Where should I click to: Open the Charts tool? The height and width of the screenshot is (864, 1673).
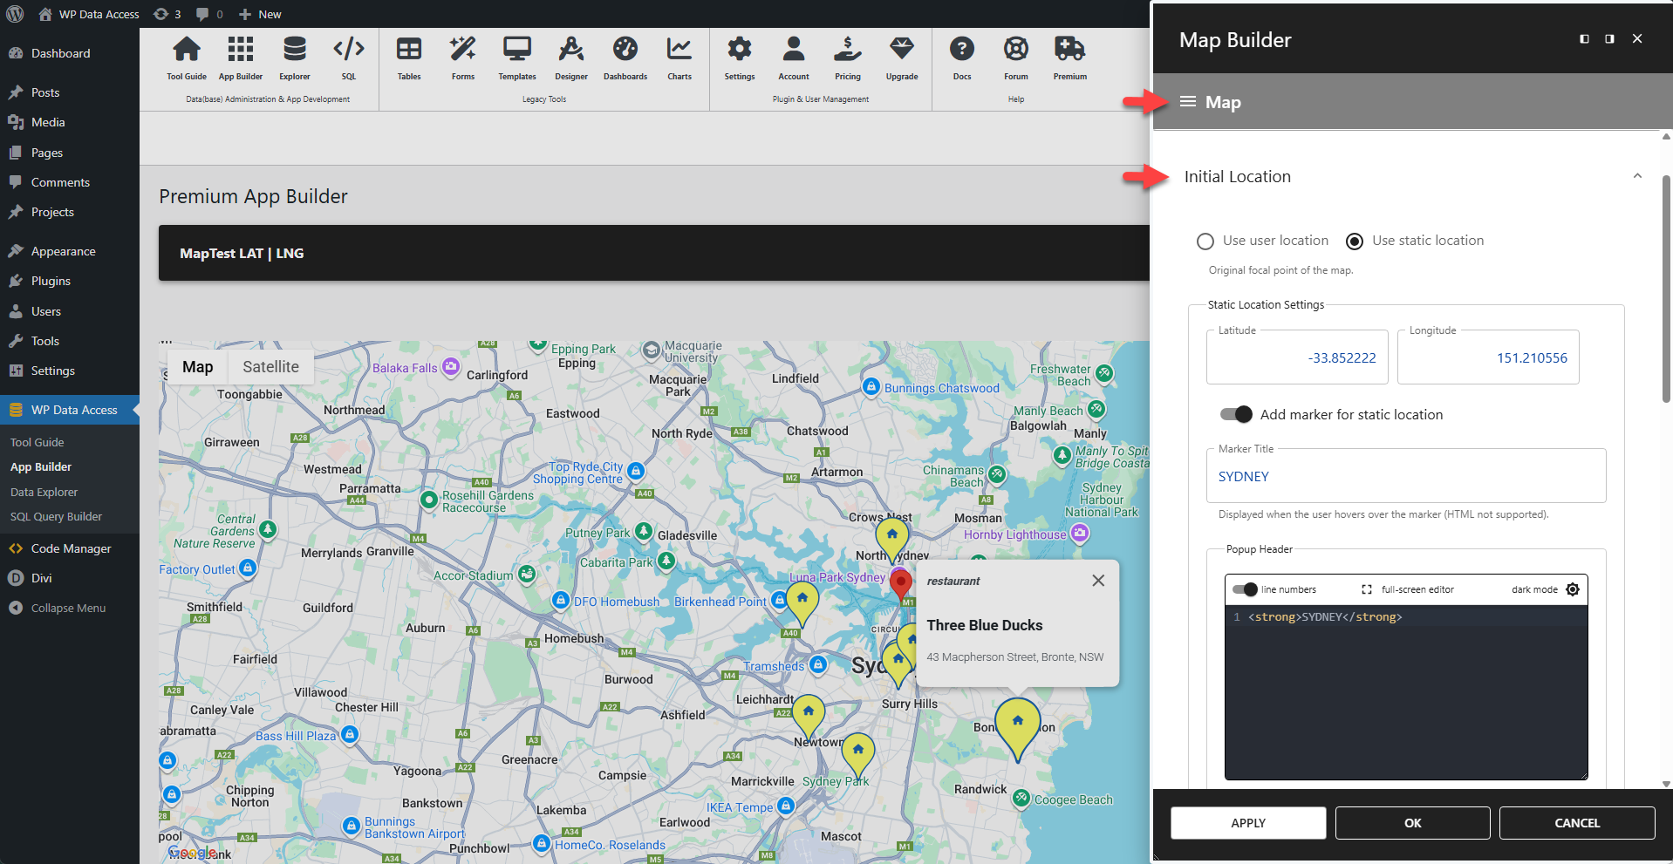coord(679,57)
